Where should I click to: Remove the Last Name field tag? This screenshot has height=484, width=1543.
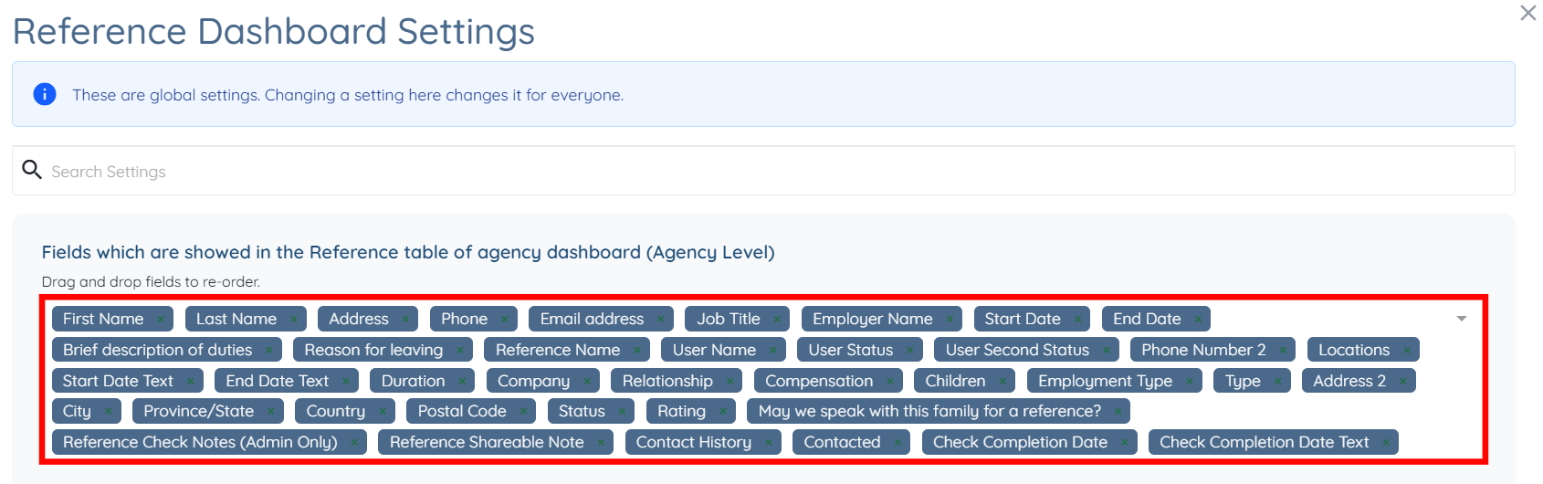click(293, 319)
